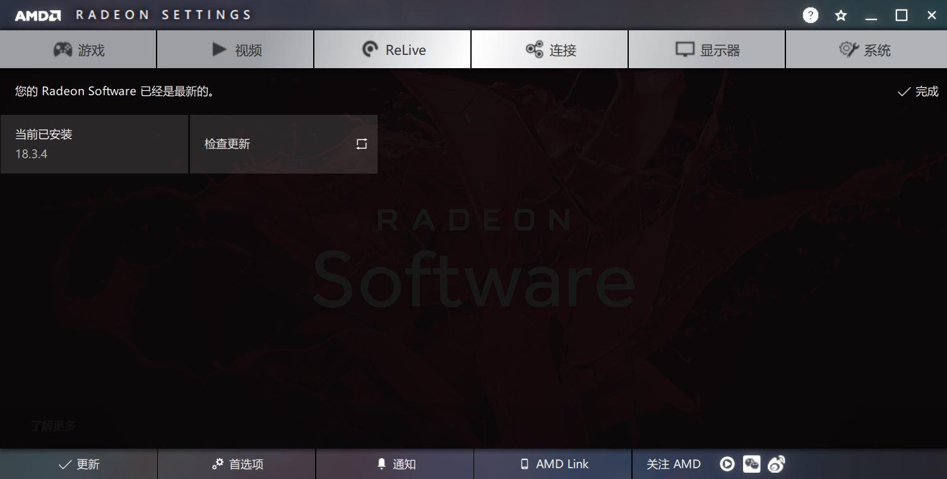Close the Radeon Settings window
This screenshot has height=479, width=947.
tap(932, 16)
